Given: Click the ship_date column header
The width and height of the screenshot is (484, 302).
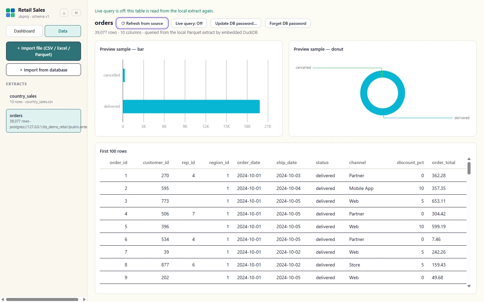Looking at the screenshot, I should [287, 162].
